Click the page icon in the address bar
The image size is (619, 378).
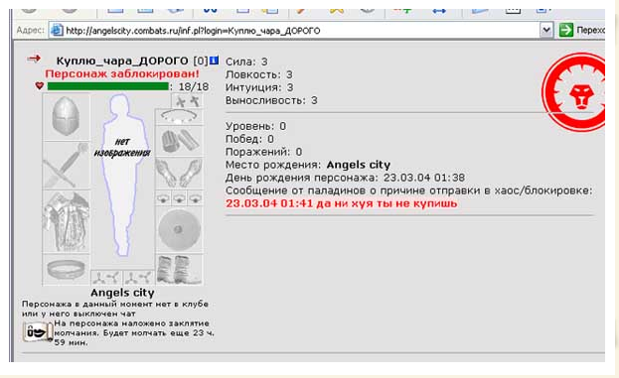[57, 30]
